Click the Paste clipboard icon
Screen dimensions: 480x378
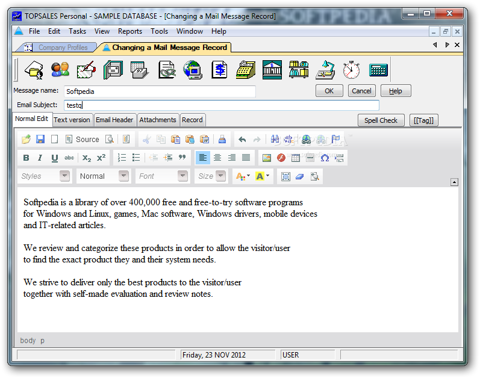pos(175,139)
